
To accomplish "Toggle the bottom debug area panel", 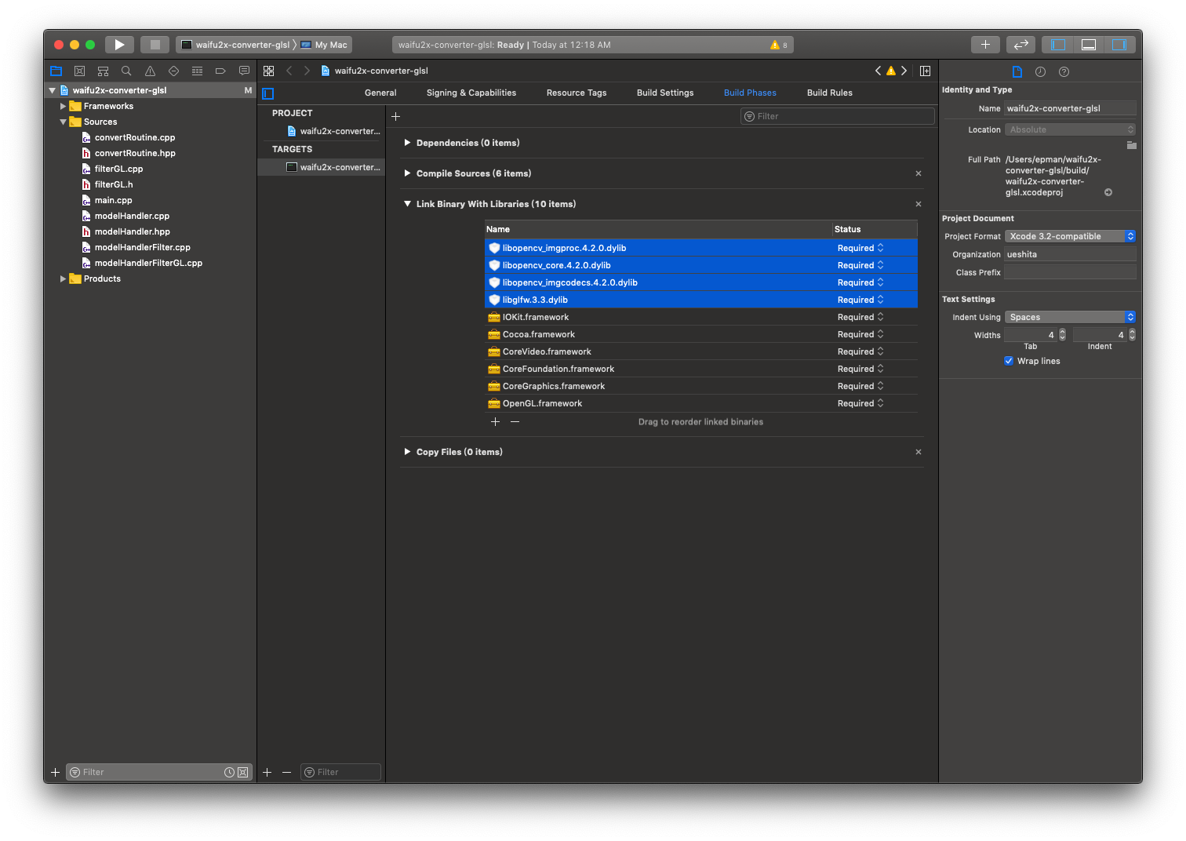I will (x=1089, y=45).
